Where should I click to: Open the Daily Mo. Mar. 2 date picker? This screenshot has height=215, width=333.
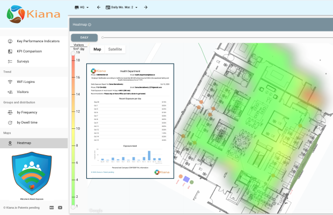(x=124, y=7)
